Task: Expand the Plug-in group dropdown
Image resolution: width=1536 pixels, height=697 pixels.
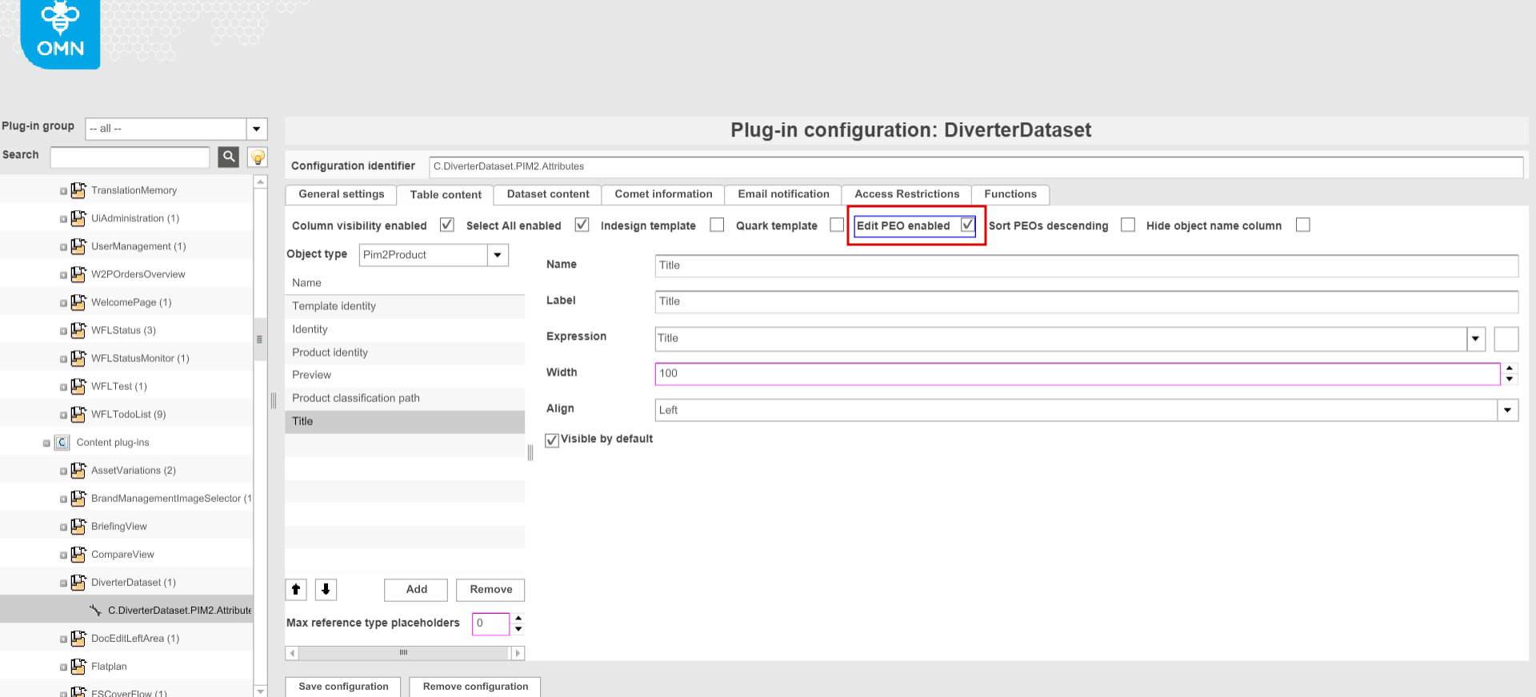Action: click(x=256, y=129)
